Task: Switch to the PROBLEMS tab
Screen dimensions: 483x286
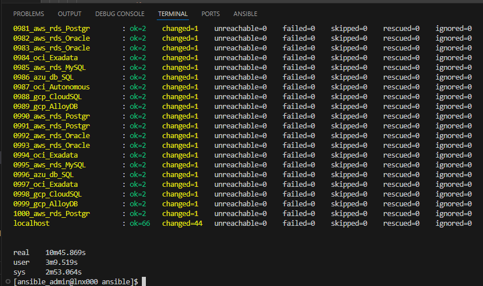Action: click(x=28, y=14)
